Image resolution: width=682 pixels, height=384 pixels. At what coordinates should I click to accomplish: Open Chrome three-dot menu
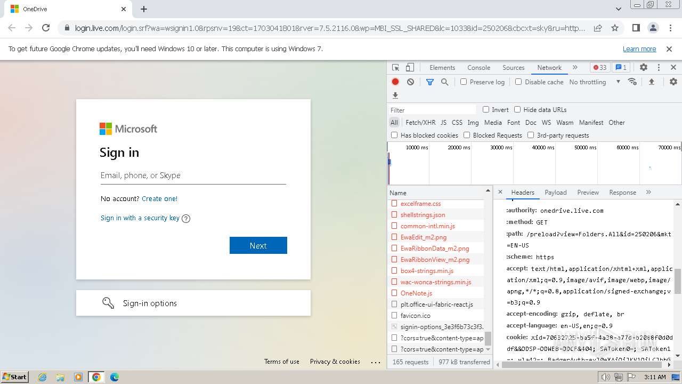tap(670, 28)
